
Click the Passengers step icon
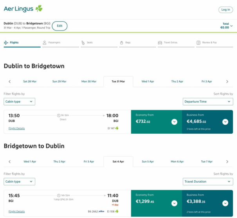point(45,42)
